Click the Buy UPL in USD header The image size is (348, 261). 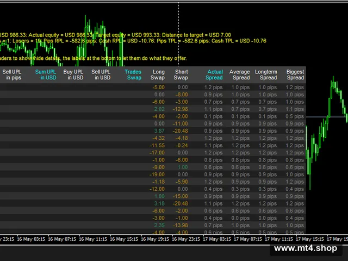[x=73, y=75]
